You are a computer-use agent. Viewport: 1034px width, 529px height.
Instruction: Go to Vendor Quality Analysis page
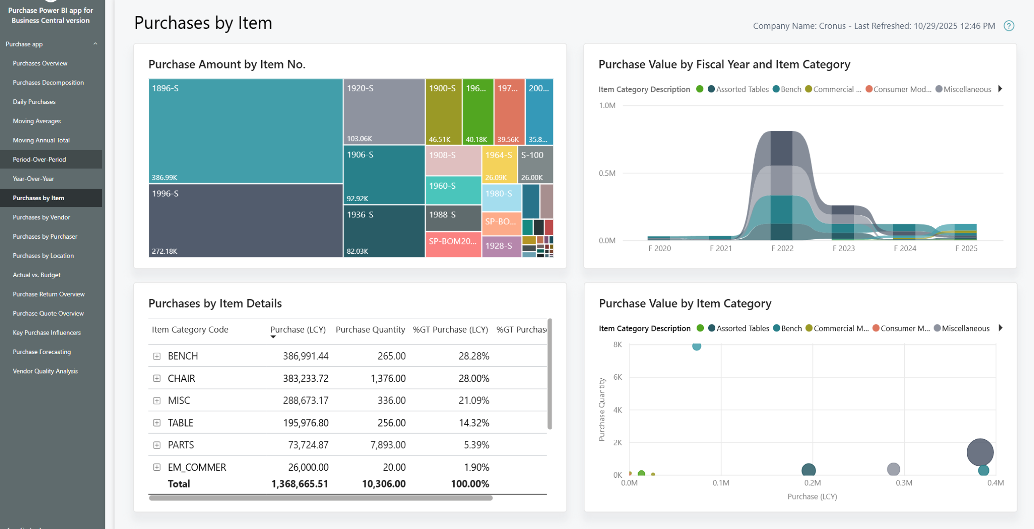coord(45,371)
